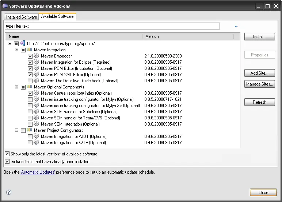Select version 0.9.5.20080717-1821 cell

click(x=163, y=99)
